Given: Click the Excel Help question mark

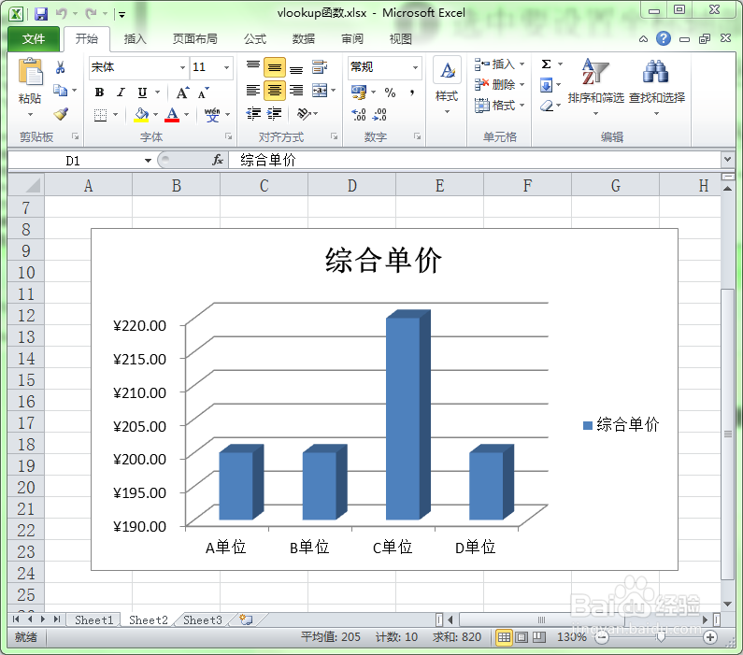Looking at the screenshot, I should [664, 38].
